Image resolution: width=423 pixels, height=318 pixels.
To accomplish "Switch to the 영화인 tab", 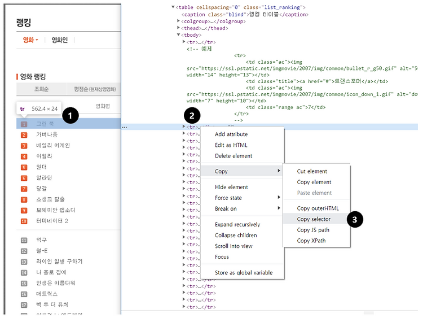I will pos(60,40).
